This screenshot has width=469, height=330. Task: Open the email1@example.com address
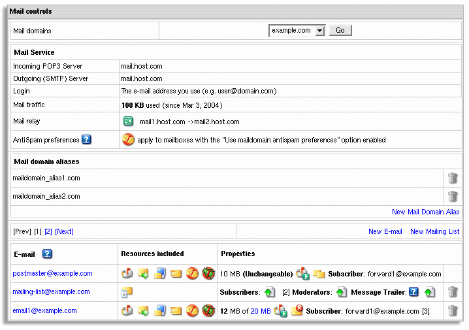(44, 311)
